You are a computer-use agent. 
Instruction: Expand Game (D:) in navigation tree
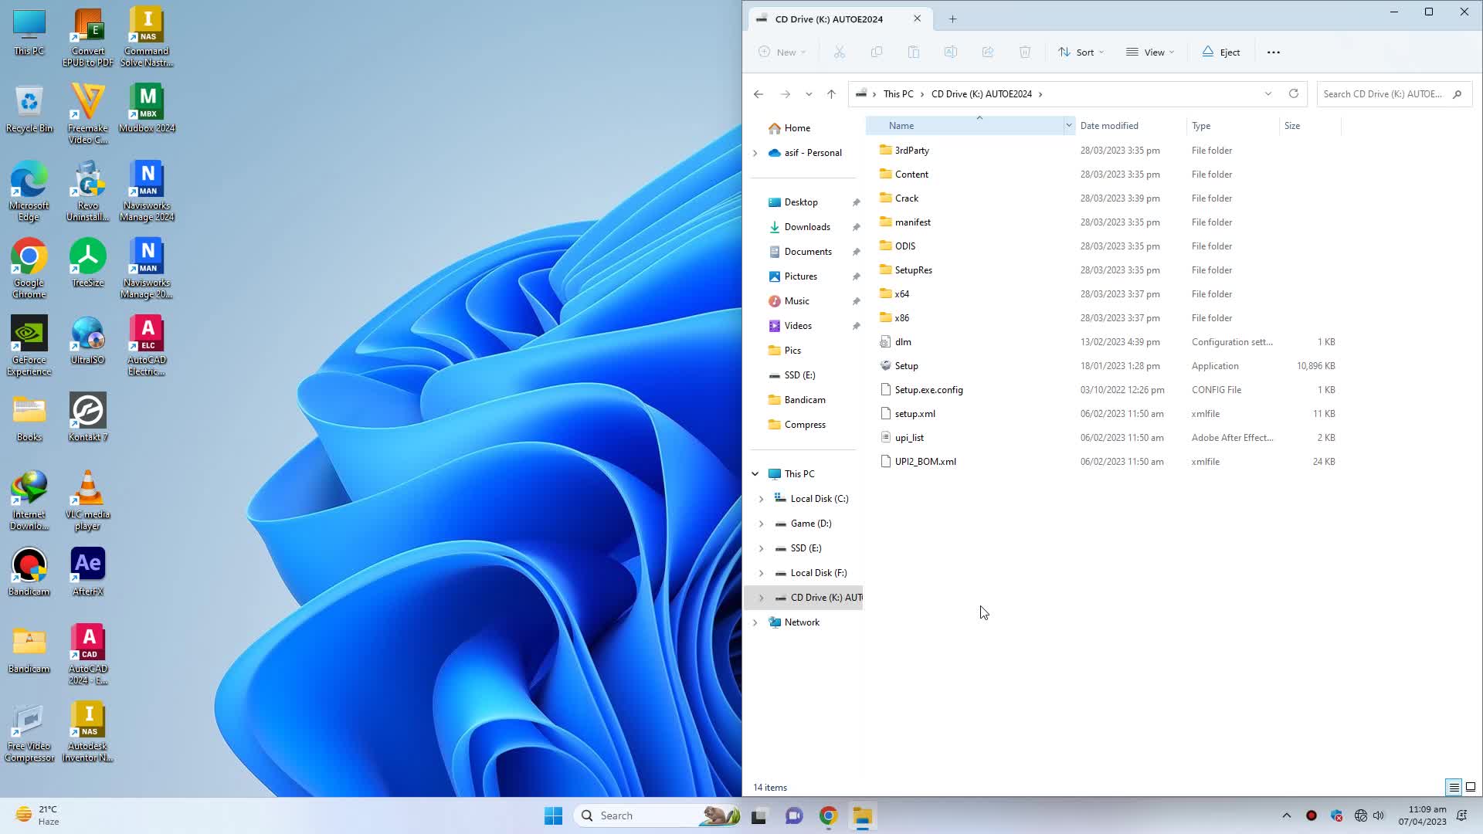coord(761,524)
